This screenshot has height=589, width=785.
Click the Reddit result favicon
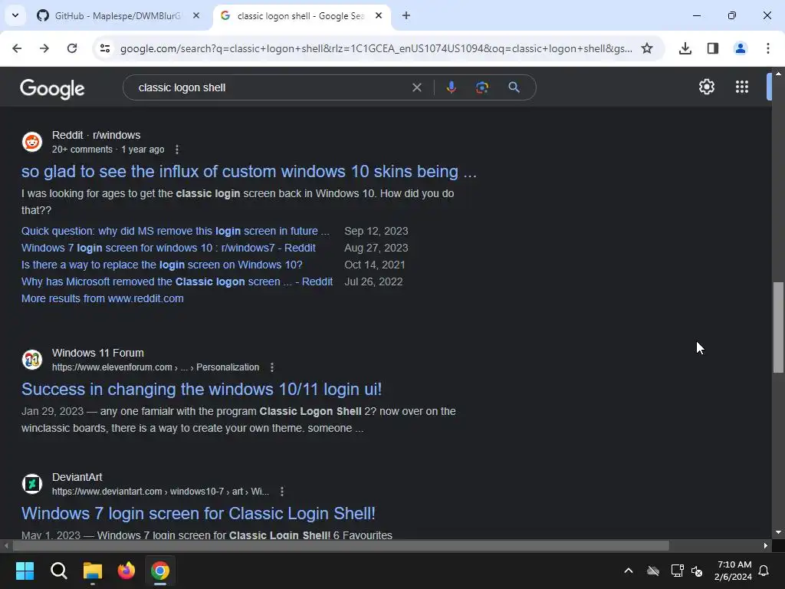(32, 142)
